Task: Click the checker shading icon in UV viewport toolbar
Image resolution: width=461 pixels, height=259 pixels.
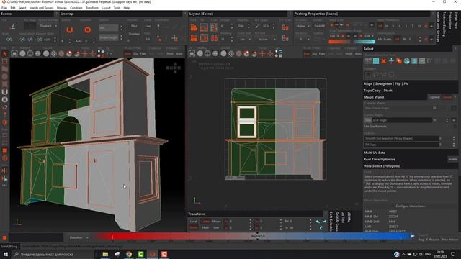Action: click(x=231, y=53)
